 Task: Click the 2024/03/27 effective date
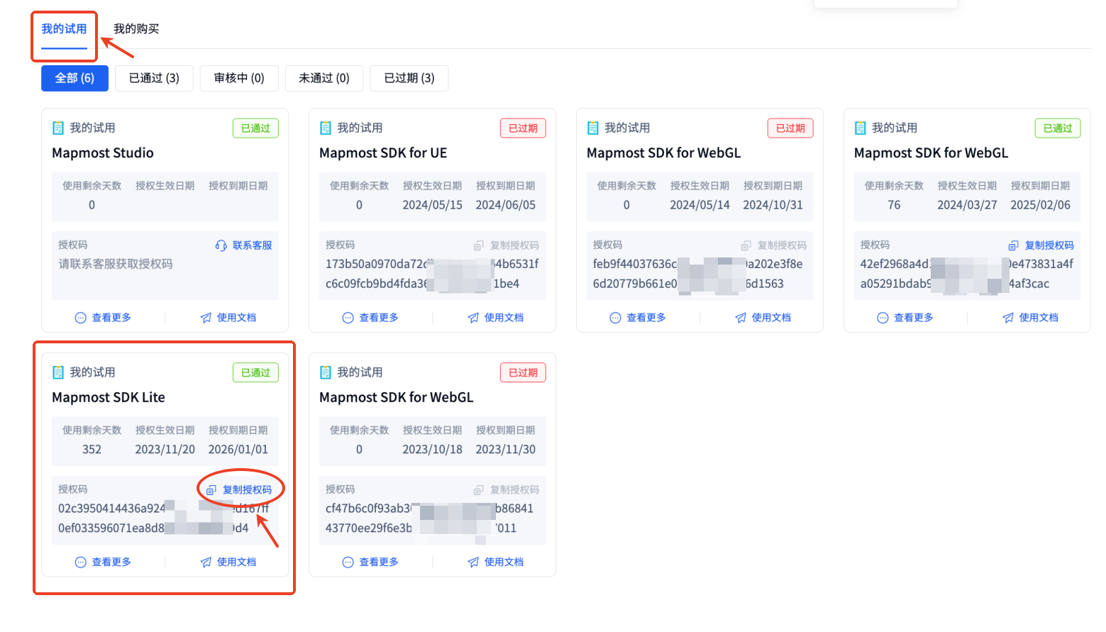(968, 205)
